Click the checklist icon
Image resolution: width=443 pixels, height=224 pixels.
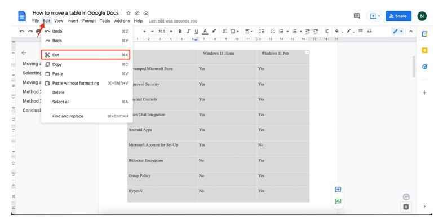272,32
